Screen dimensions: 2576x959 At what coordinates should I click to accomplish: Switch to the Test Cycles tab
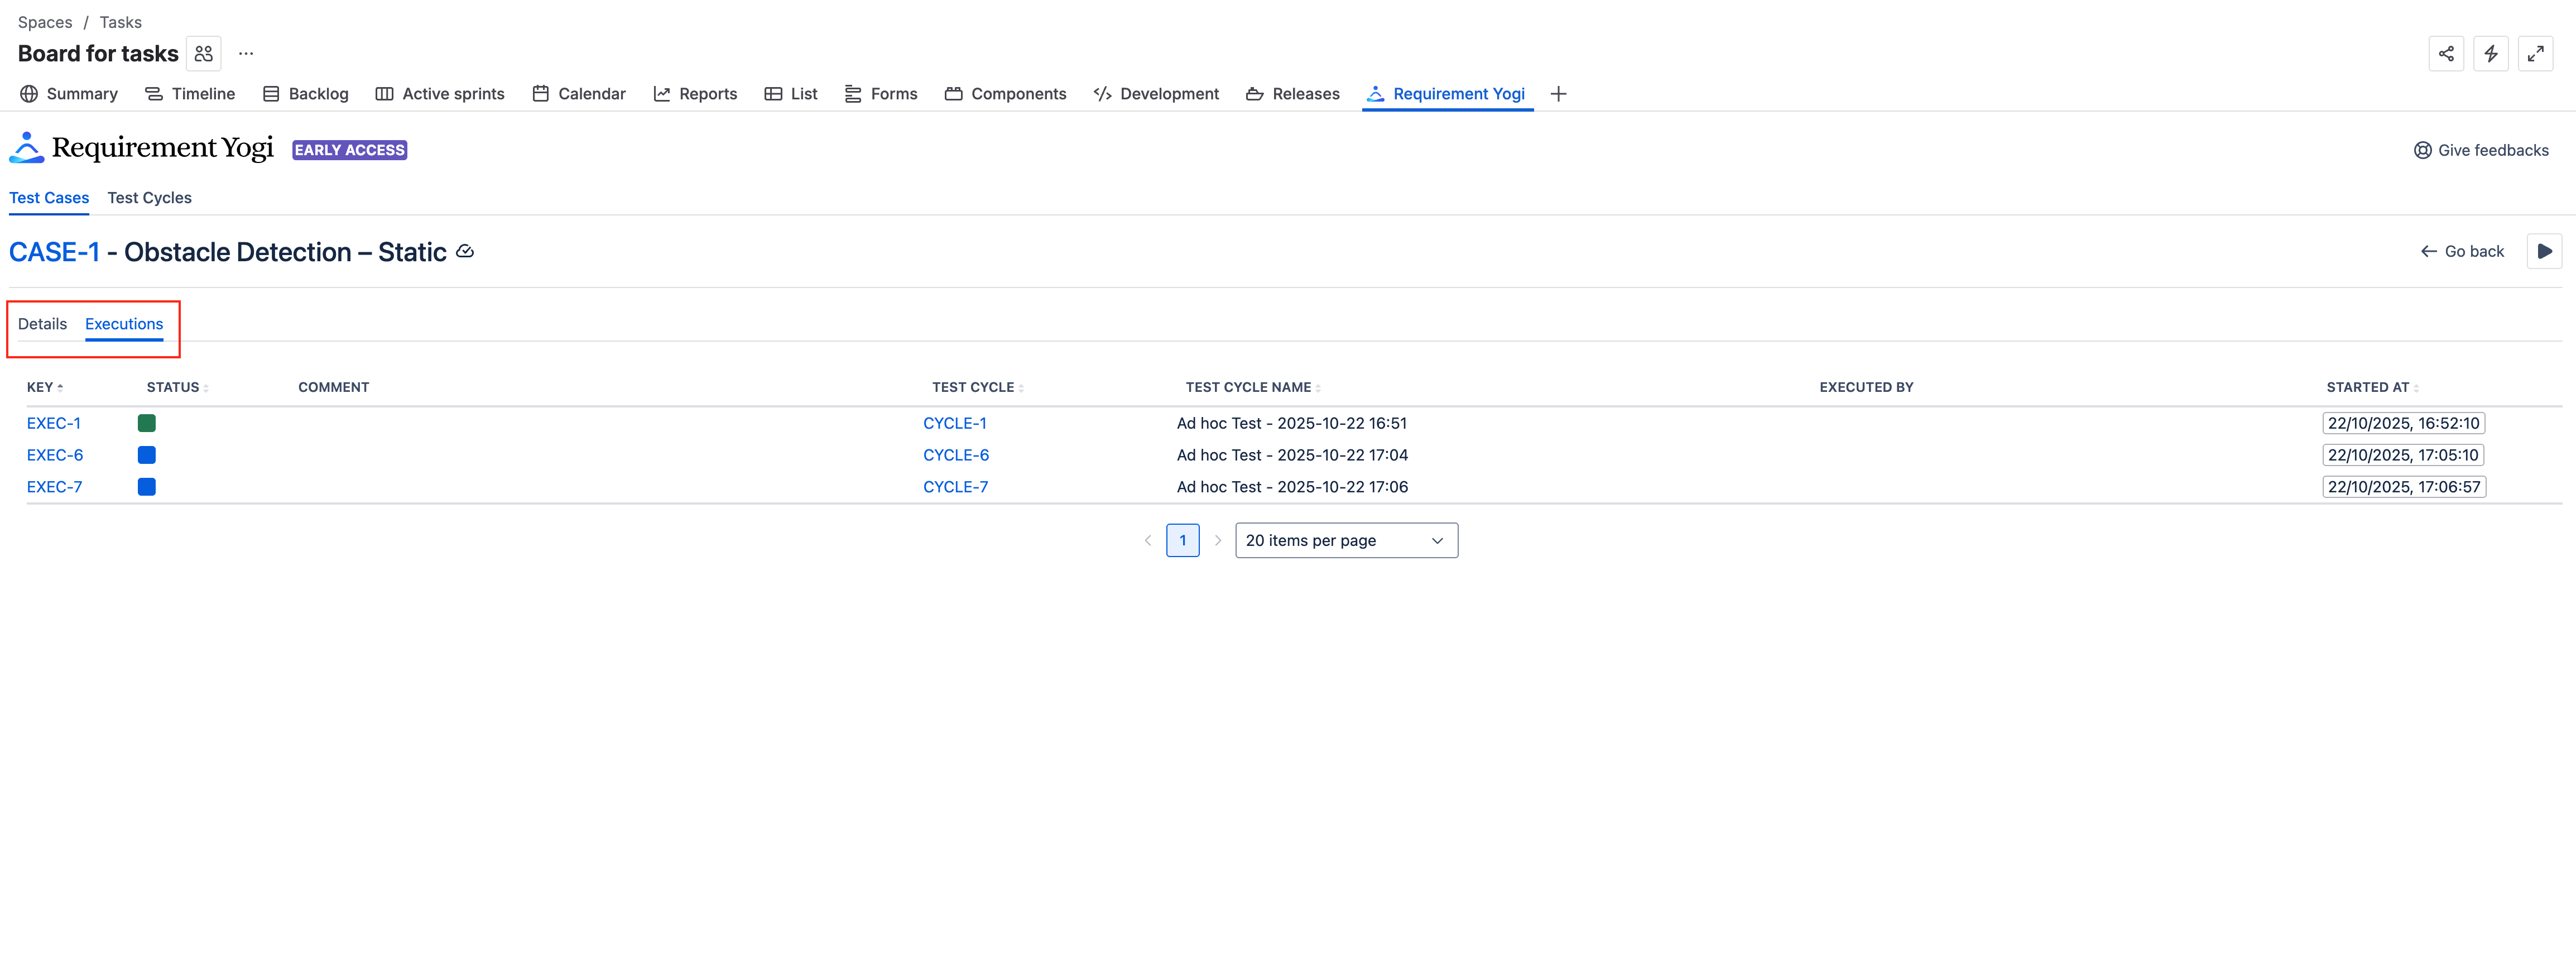click(x=149, y=197)
